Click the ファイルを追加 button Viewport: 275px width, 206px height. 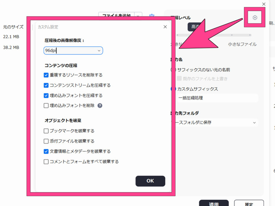116,15
